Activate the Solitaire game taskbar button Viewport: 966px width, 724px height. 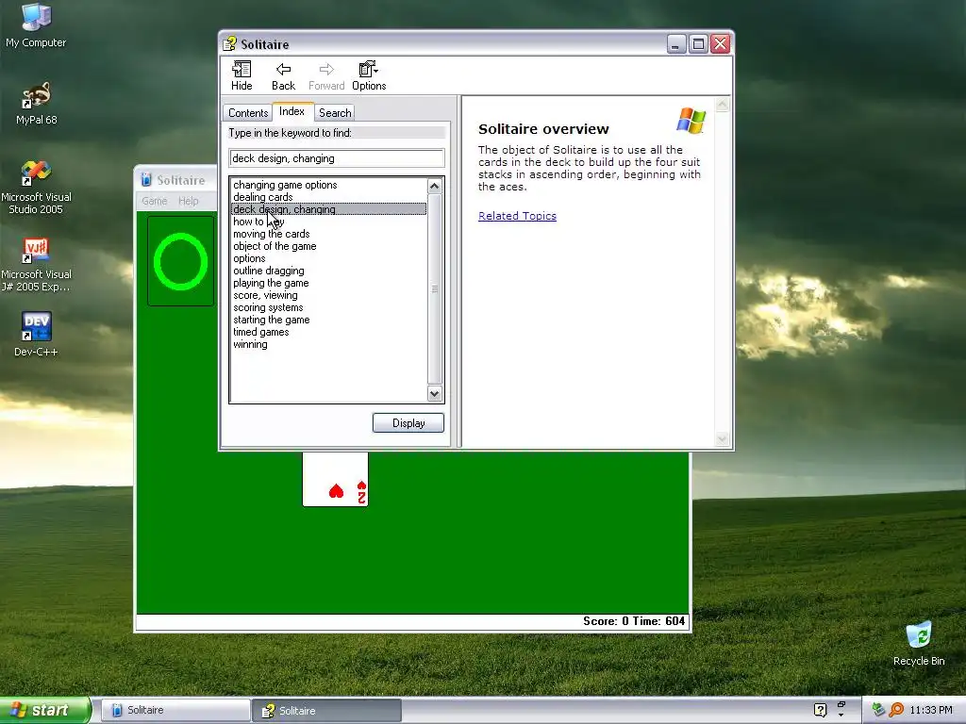point(175,710)
